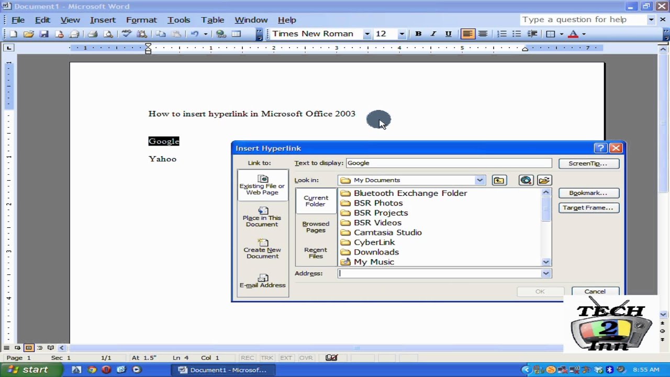Select the Downloads folder
Image resolution: width=670 pixels, height=377 pixels.
coord(370,252)
